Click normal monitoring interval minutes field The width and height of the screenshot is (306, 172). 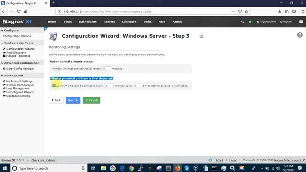pos(106,69)
